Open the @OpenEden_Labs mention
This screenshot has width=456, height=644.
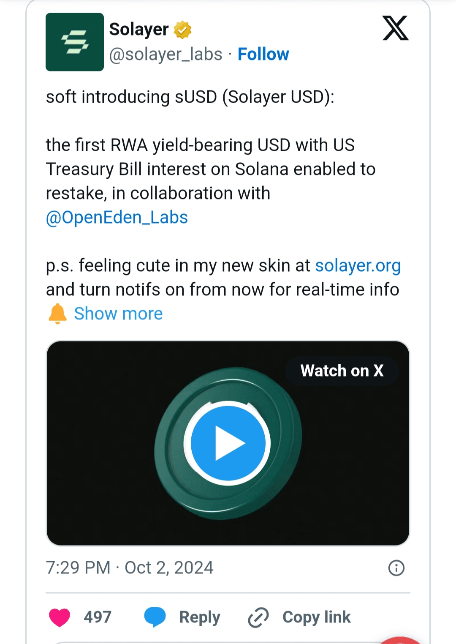click(x=117, y=217)
